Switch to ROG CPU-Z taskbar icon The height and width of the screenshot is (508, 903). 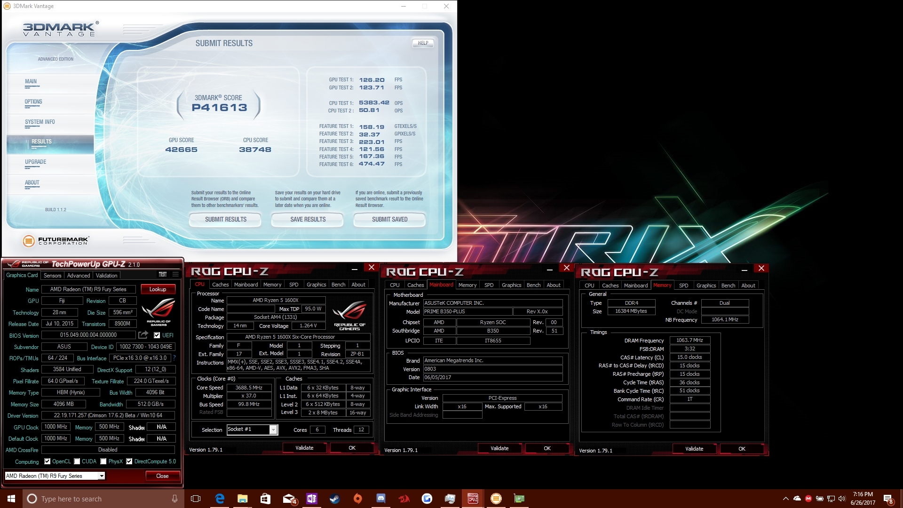(x=473, y=499)
